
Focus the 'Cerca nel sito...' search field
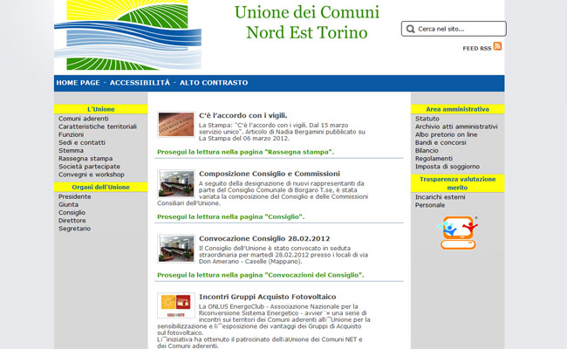click(454, 29)
